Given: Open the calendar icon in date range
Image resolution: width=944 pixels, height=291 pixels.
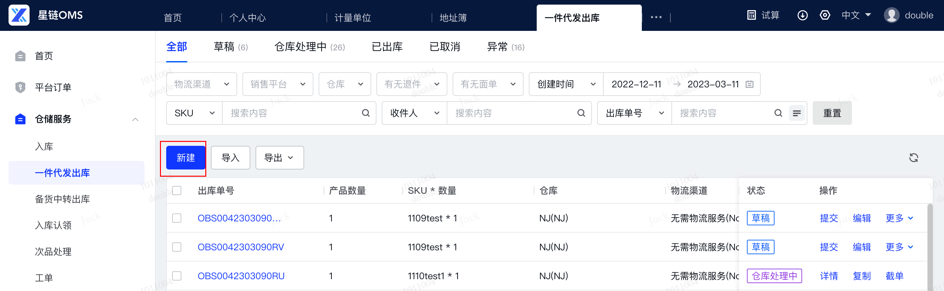Looking at the screenshot, I should tap(750, 84).
